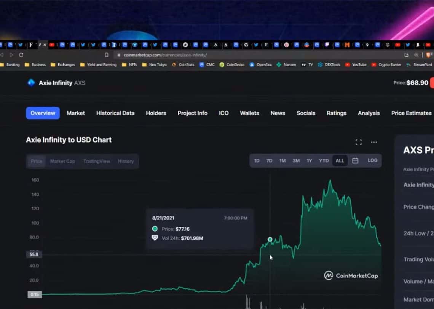Set the chart range to 3M
The width and height of the screenshot is (434, 309).
296,161
